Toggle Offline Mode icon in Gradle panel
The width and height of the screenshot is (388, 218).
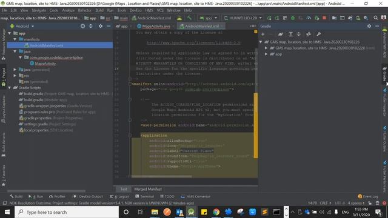click(x=309, y=34)
